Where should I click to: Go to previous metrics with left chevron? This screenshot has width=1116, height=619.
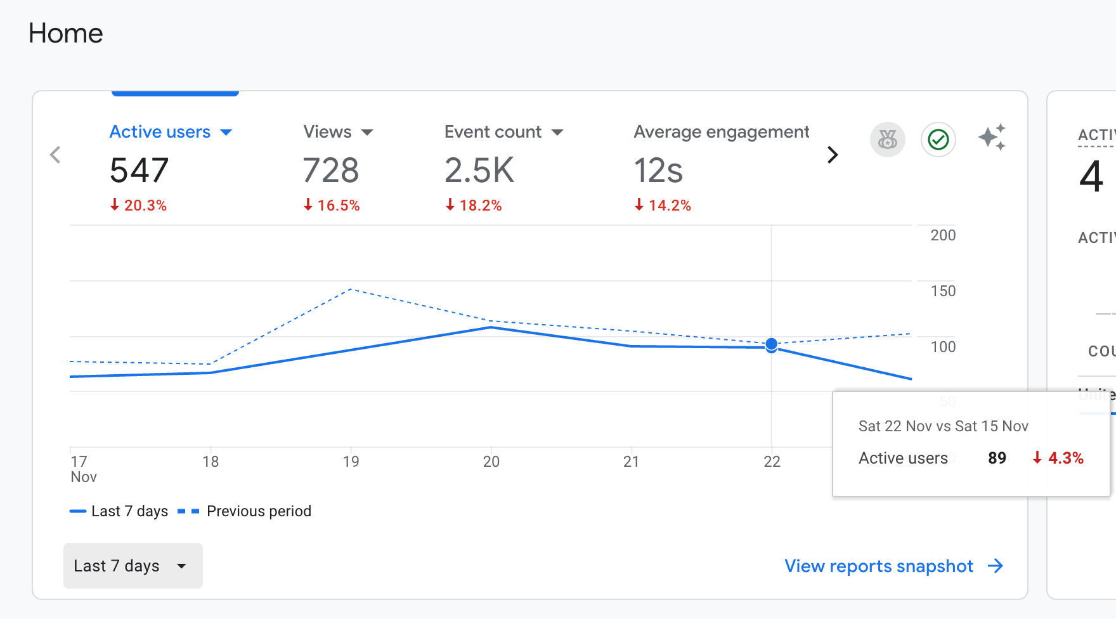(56, 155)
